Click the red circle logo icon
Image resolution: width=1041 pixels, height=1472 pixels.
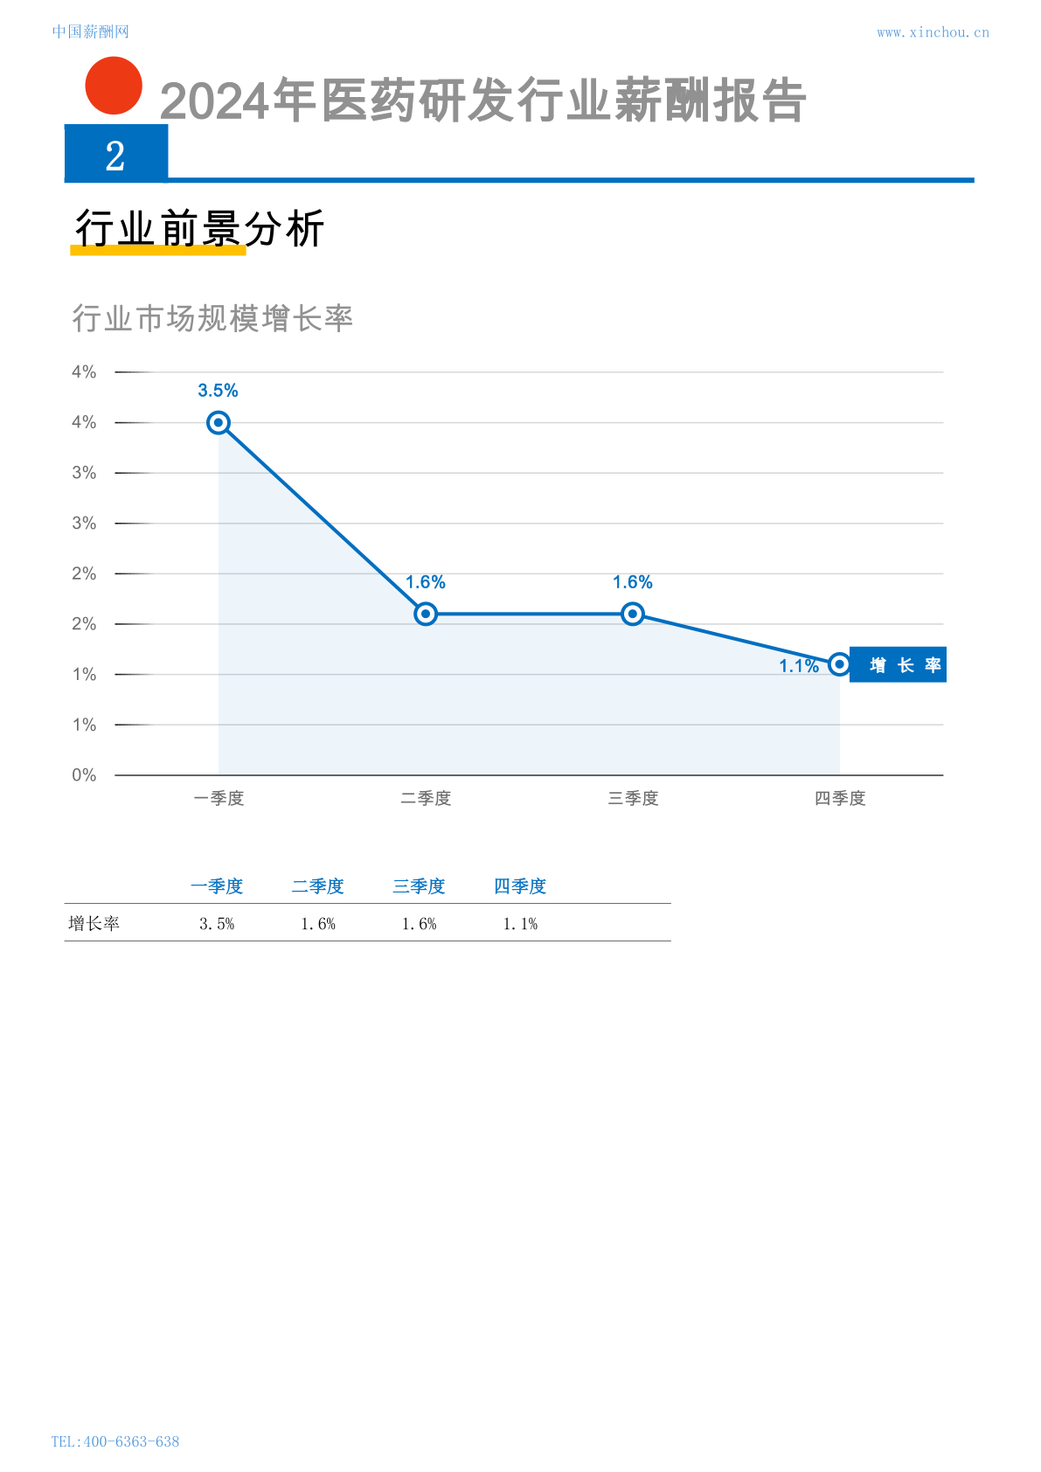(114, 86)
